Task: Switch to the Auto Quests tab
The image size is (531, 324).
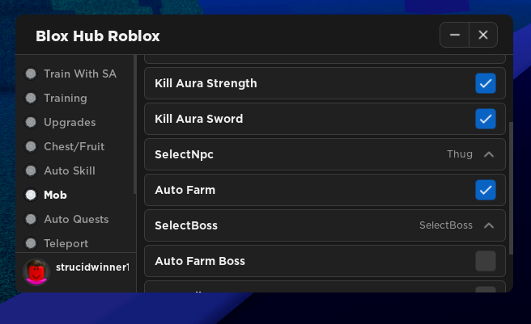Action: point(76,219)
